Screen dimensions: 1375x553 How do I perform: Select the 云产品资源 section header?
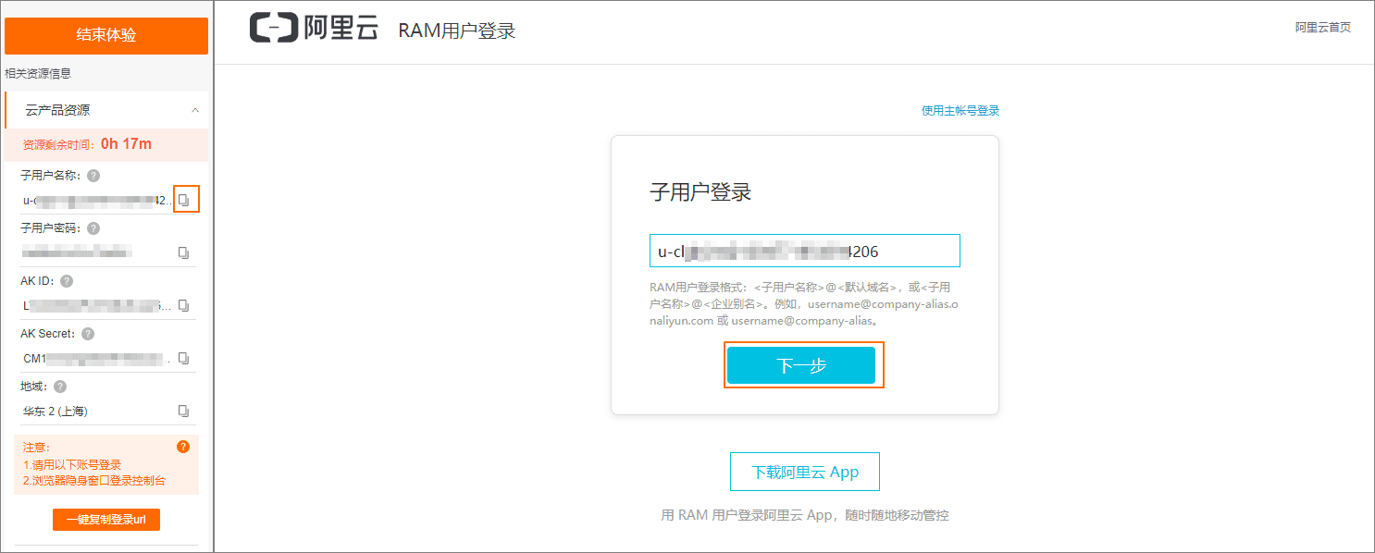pyautogui.click(x=106, y=110)
